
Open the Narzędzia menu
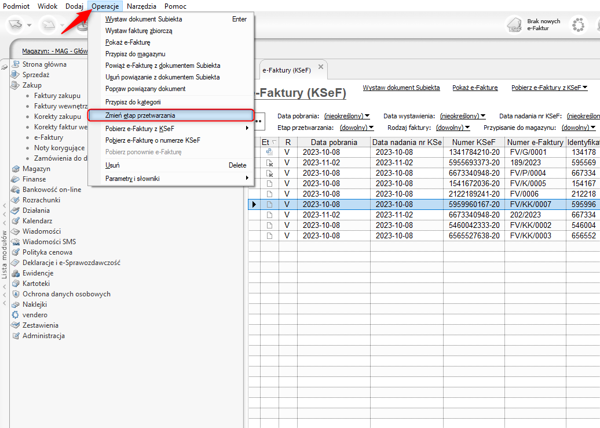point(141,6)
